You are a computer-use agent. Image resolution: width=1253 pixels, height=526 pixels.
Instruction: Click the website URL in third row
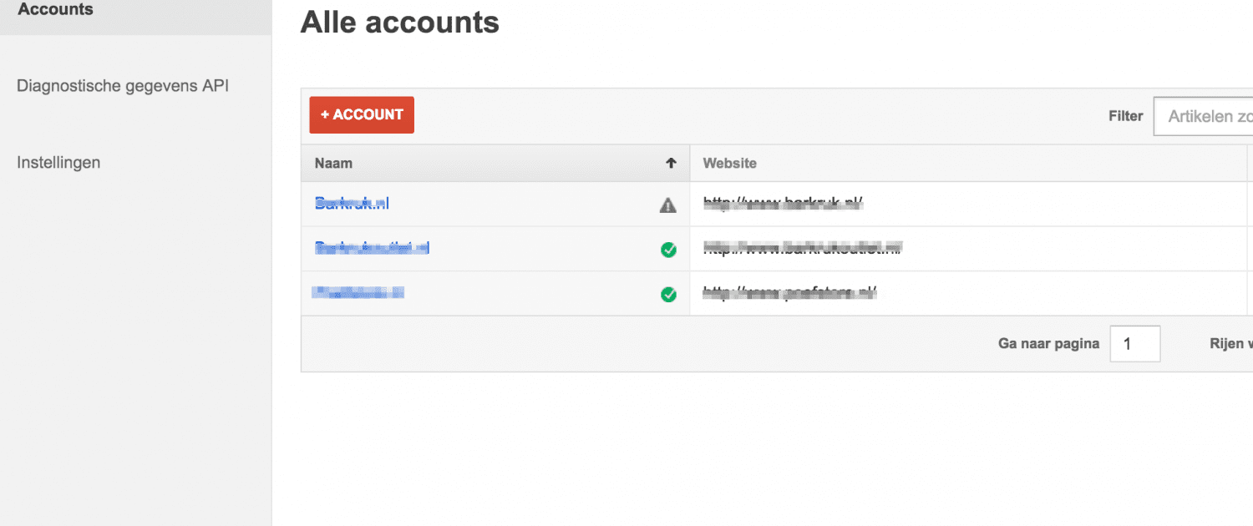tap(789, 293)
